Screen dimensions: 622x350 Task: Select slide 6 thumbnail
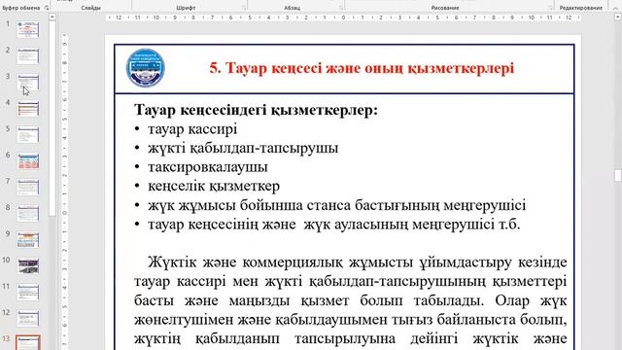pos(28,160)
